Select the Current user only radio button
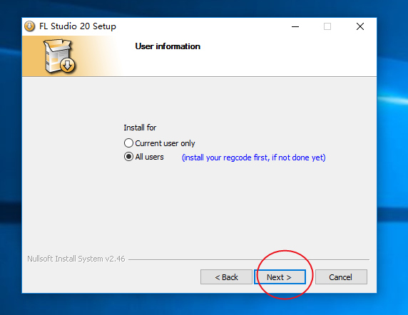 click(128, 143)
